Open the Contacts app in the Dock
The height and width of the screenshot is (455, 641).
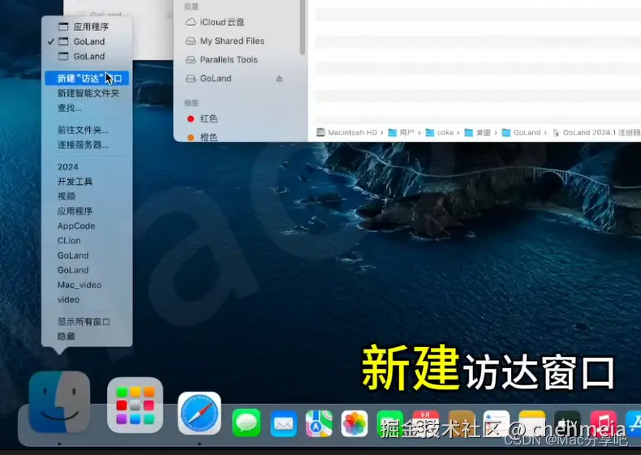(x=461, y=423)
